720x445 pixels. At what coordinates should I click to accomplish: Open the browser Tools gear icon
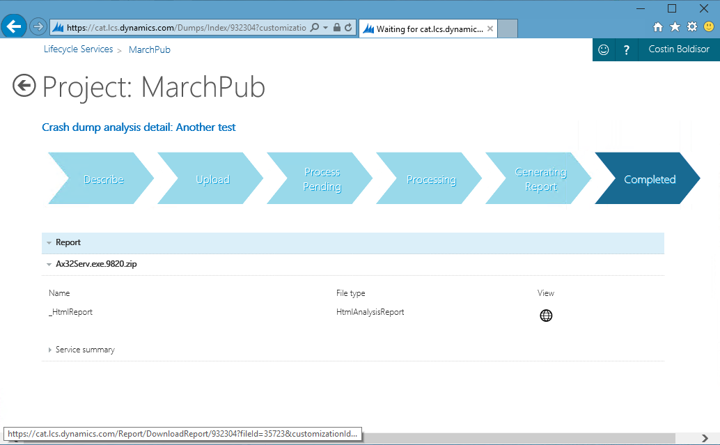click(691, 27)
